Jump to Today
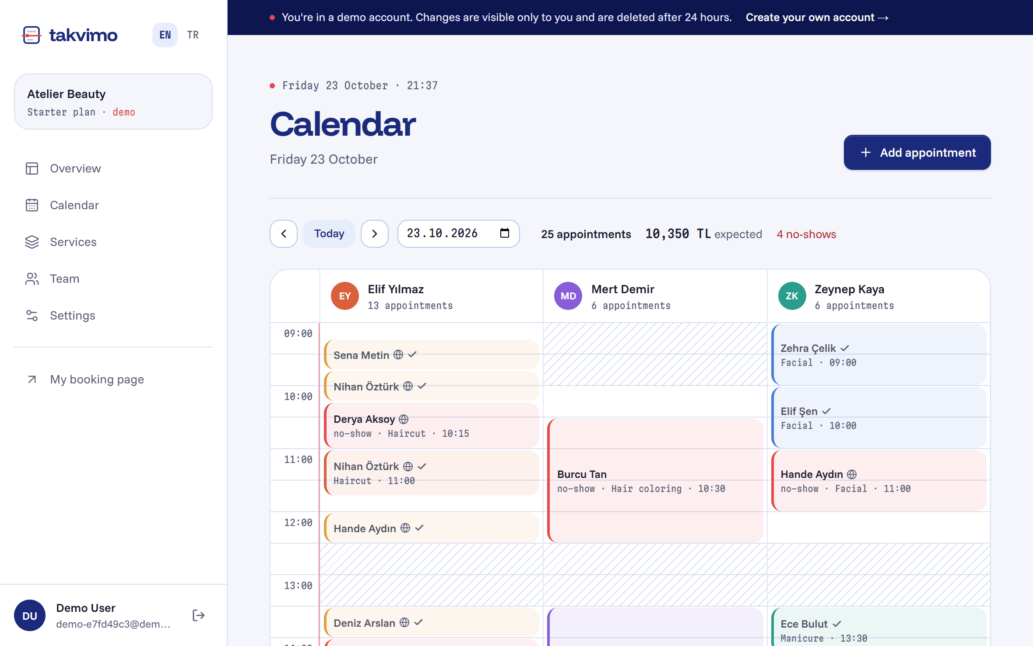The height and width of the screenshot is (646, 1033). (329, 234)
